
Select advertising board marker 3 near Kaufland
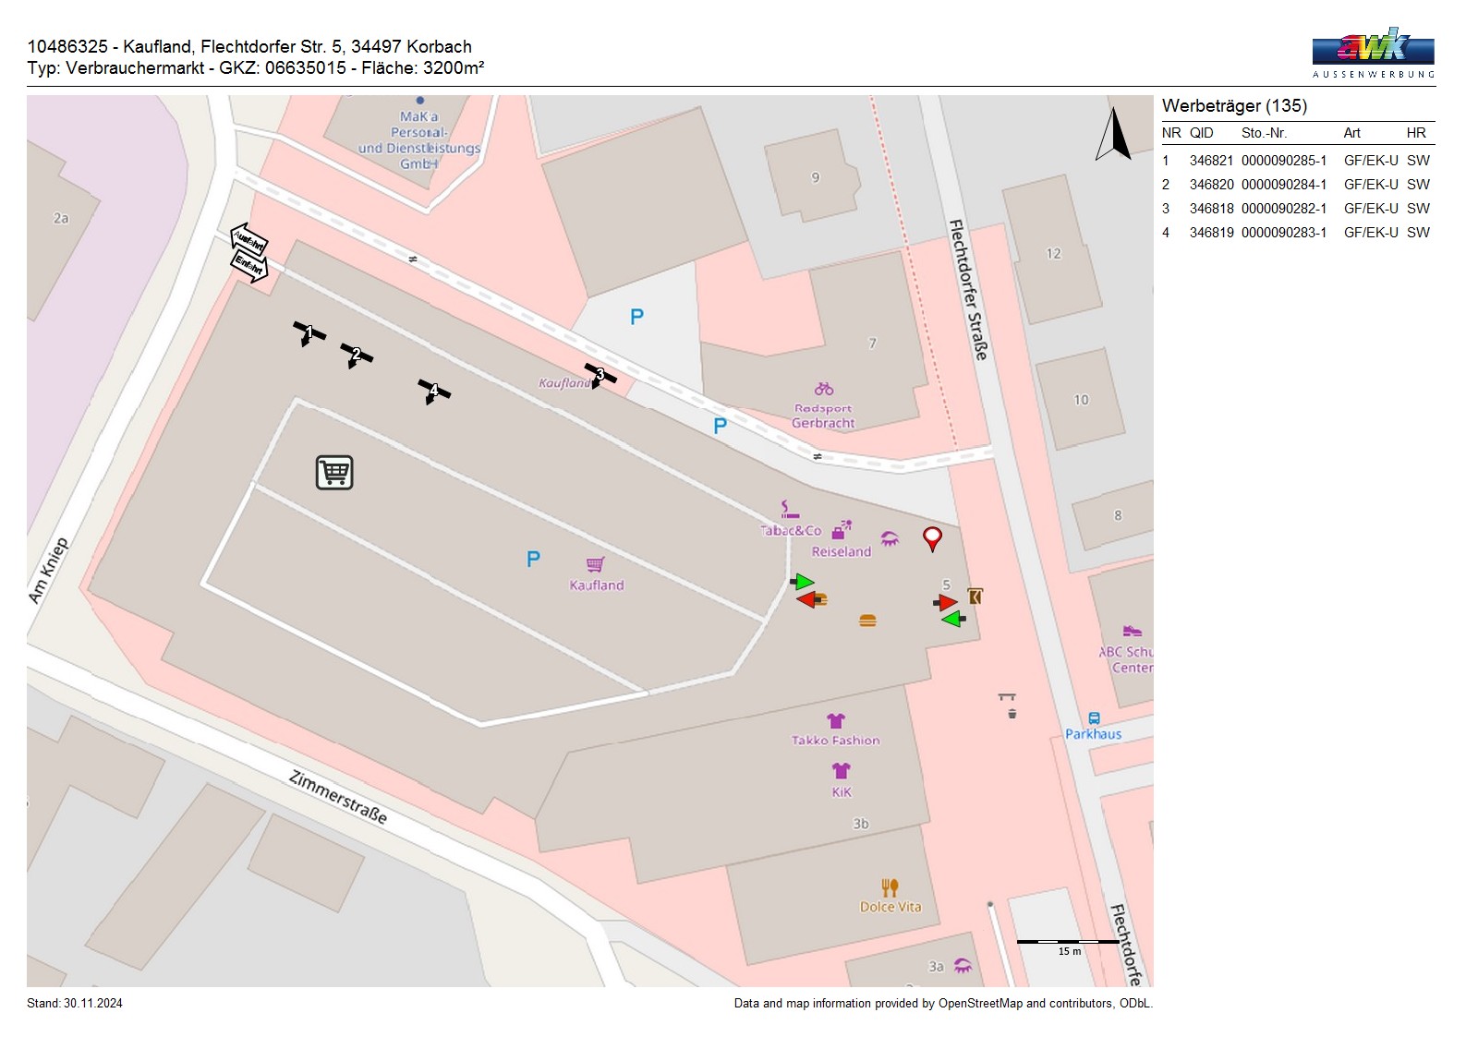(600, 374)
